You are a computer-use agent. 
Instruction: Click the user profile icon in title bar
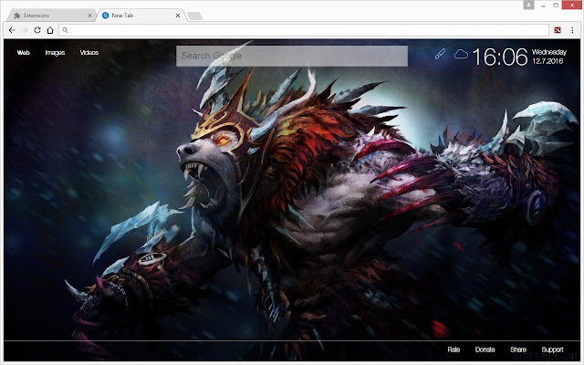pyautogui.click(x=528, y=5)
